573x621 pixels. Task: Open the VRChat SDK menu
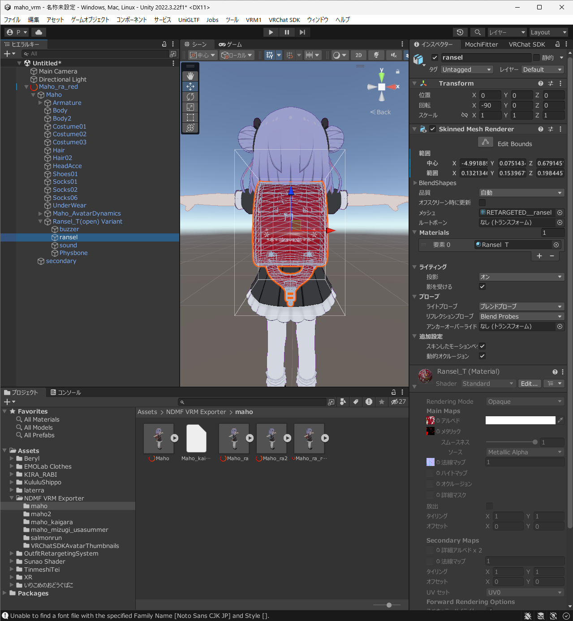tap(284, 20)
